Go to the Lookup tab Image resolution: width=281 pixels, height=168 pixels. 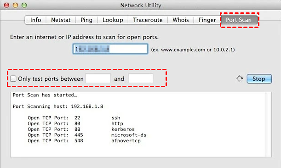tap(113, 20)
